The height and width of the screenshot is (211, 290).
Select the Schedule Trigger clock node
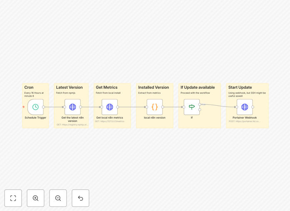pyautogui.click(x=35, y=107)
